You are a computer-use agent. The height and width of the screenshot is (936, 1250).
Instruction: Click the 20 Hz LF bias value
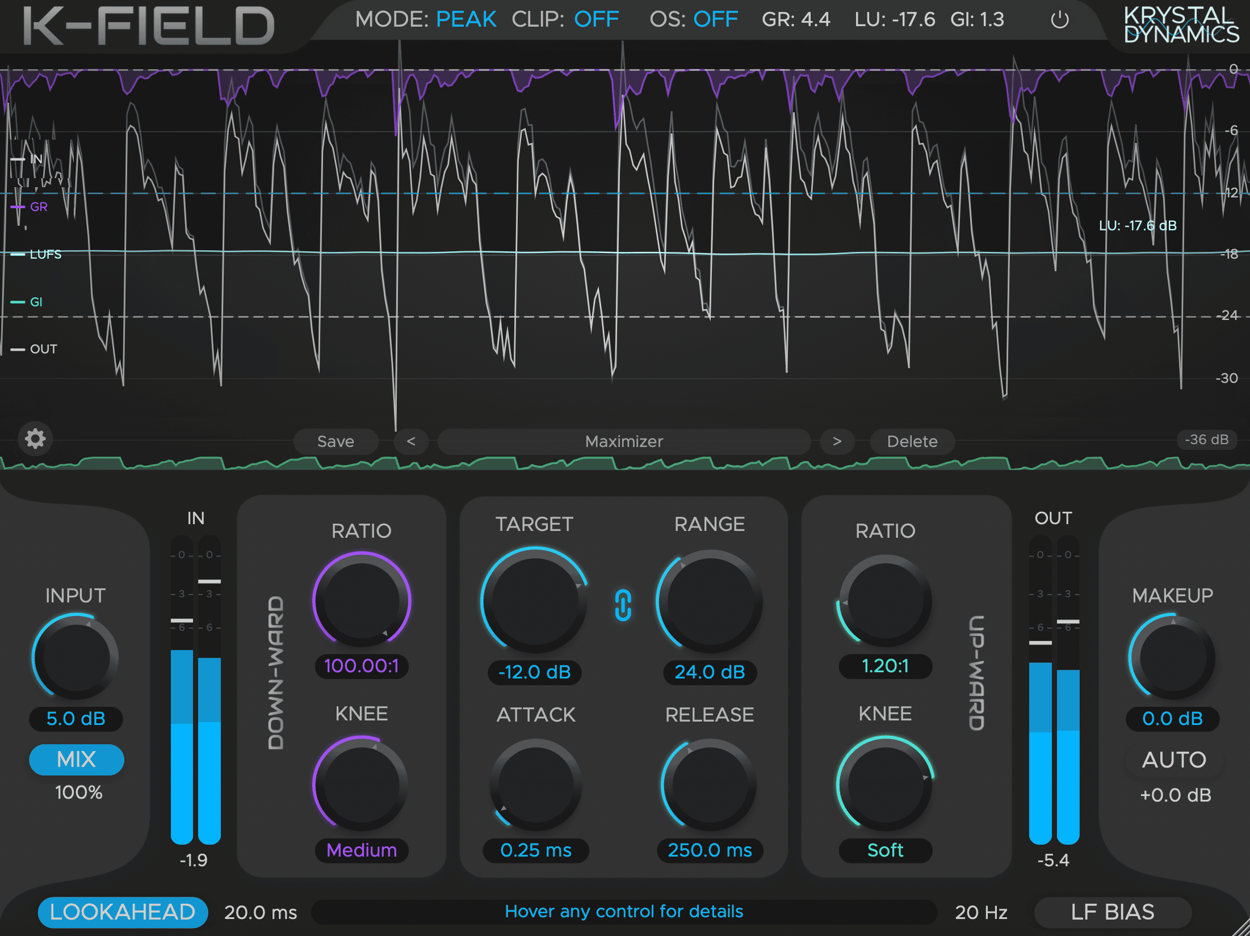(981, 913)
